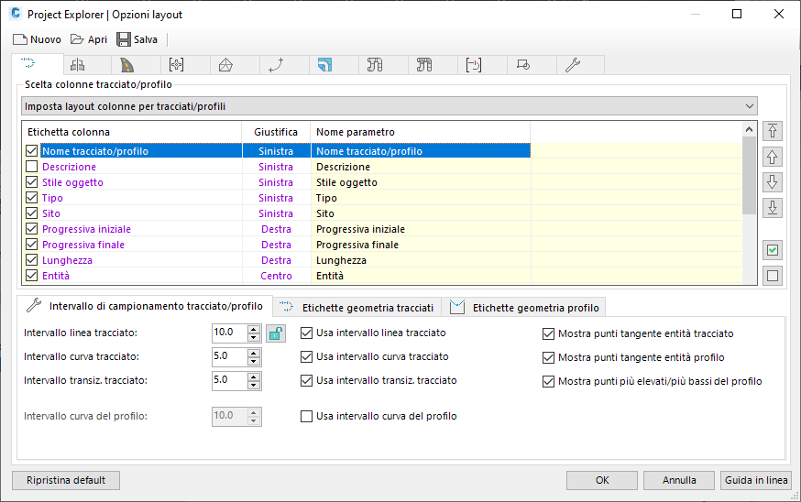This screenshot has width=801, height=502.
Task: Increase Intervallo linea tracciato with the up arrow
Action: (x=253, y=329)
